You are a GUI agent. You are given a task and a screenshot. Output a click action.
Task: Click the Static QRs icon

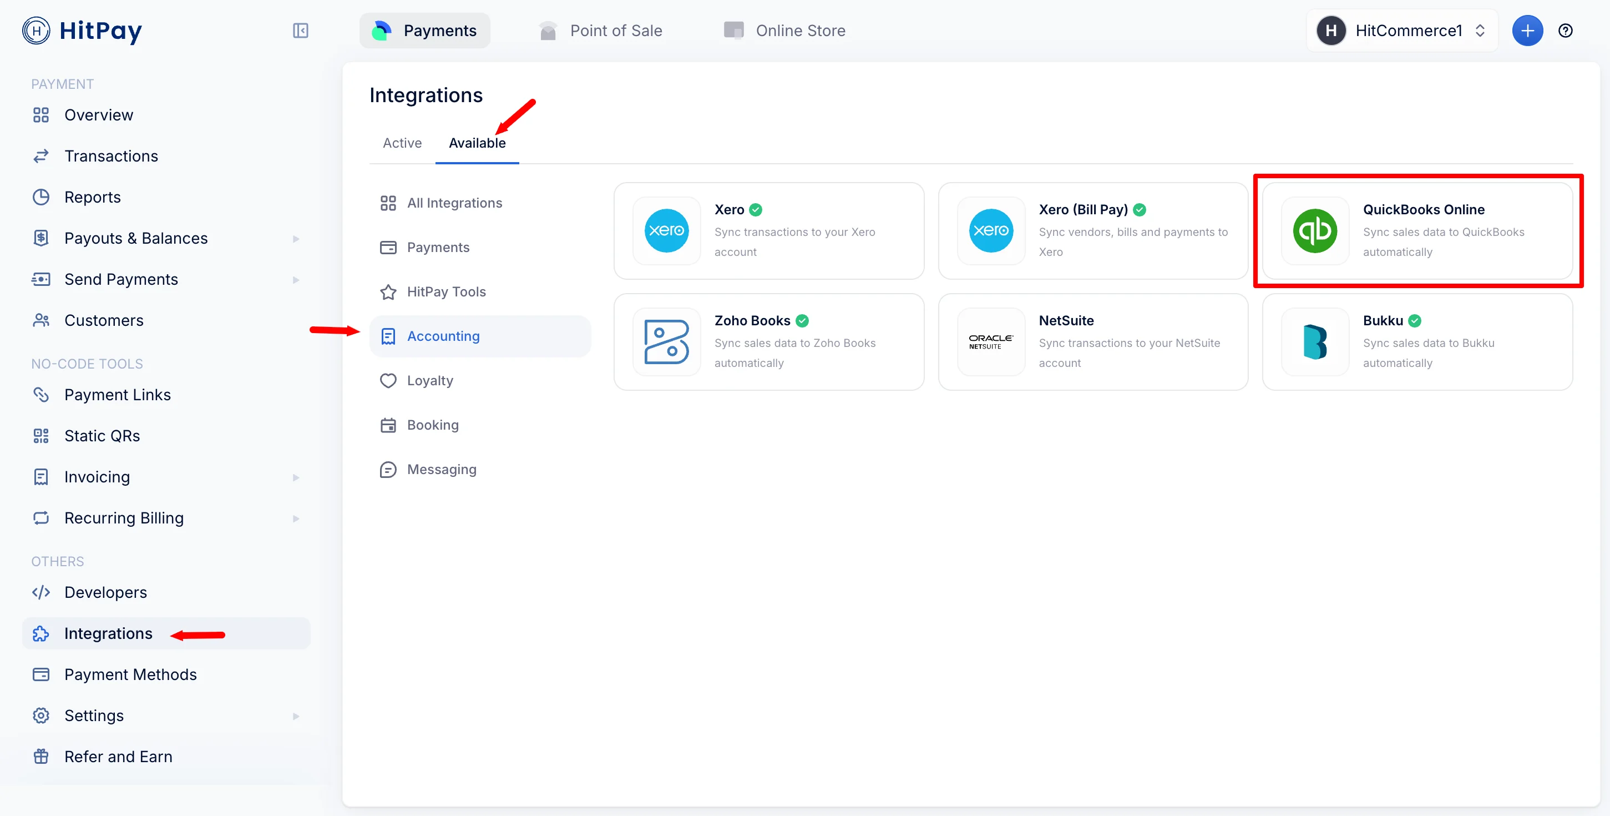(x=41, y=436)
